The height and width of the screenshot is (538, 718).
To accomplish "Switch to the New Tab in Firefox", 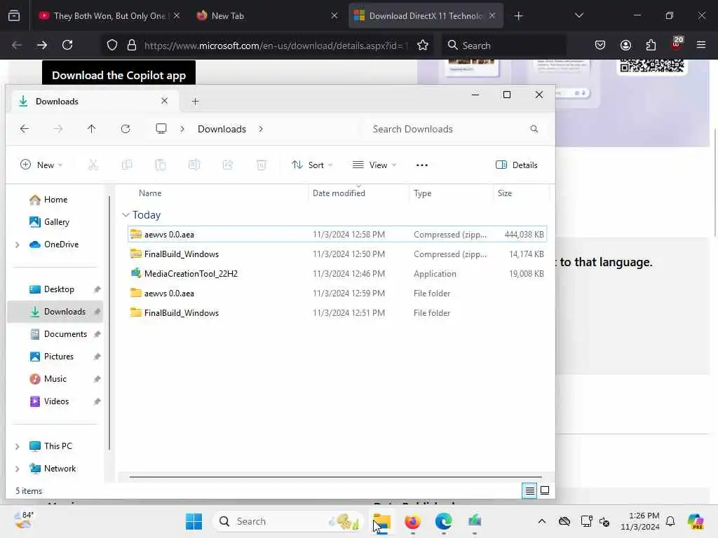I will 267,16.
